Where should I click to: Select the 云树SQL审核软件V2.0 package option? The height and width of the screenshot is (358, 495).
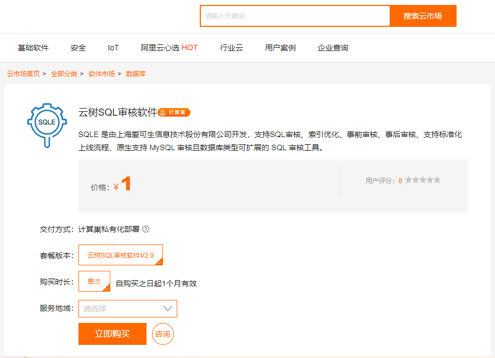[121, 255]
